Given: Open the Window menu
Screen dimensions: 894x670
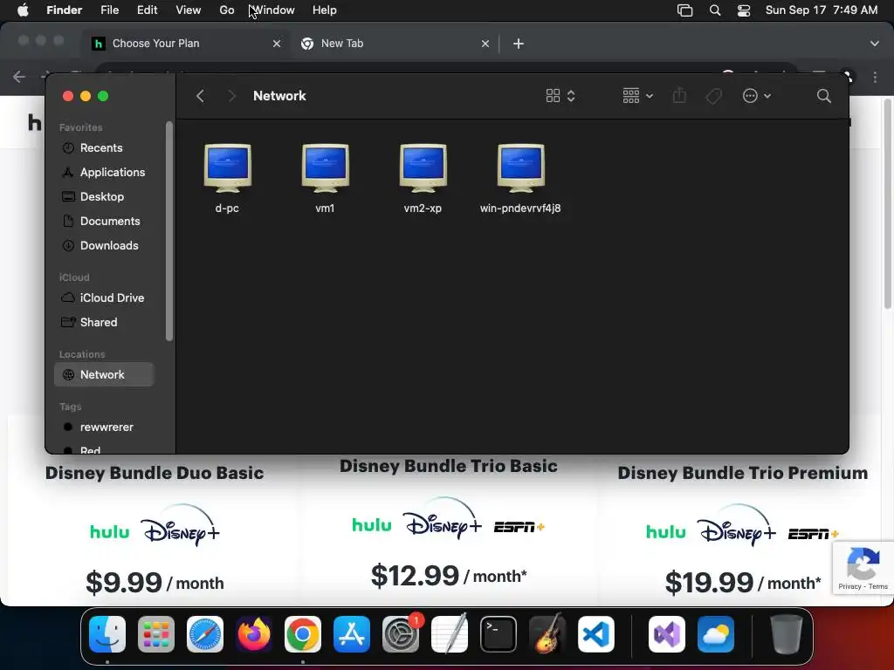Looking at the screenshot, I should pyautogui.click(x=272, y=10).
